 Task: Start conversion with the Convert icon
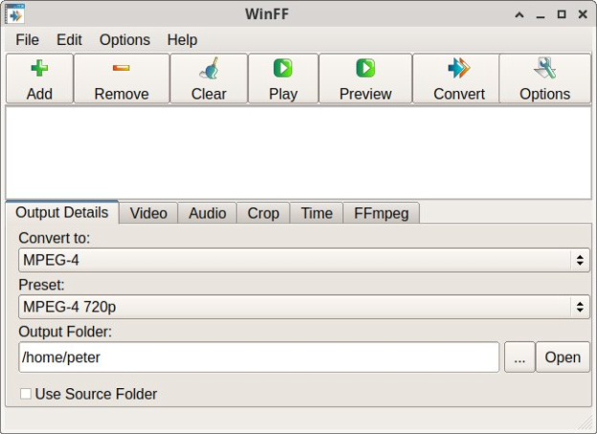pos(459,69)
